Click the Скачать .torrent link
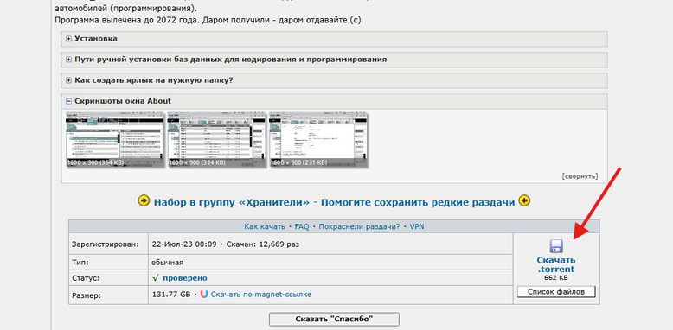Screen dimensions: 673x330 tap(556, 265)
